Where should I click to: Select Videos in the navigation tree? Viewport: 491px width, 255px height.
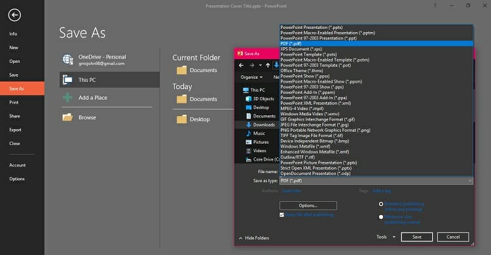[x=256, y=151]
